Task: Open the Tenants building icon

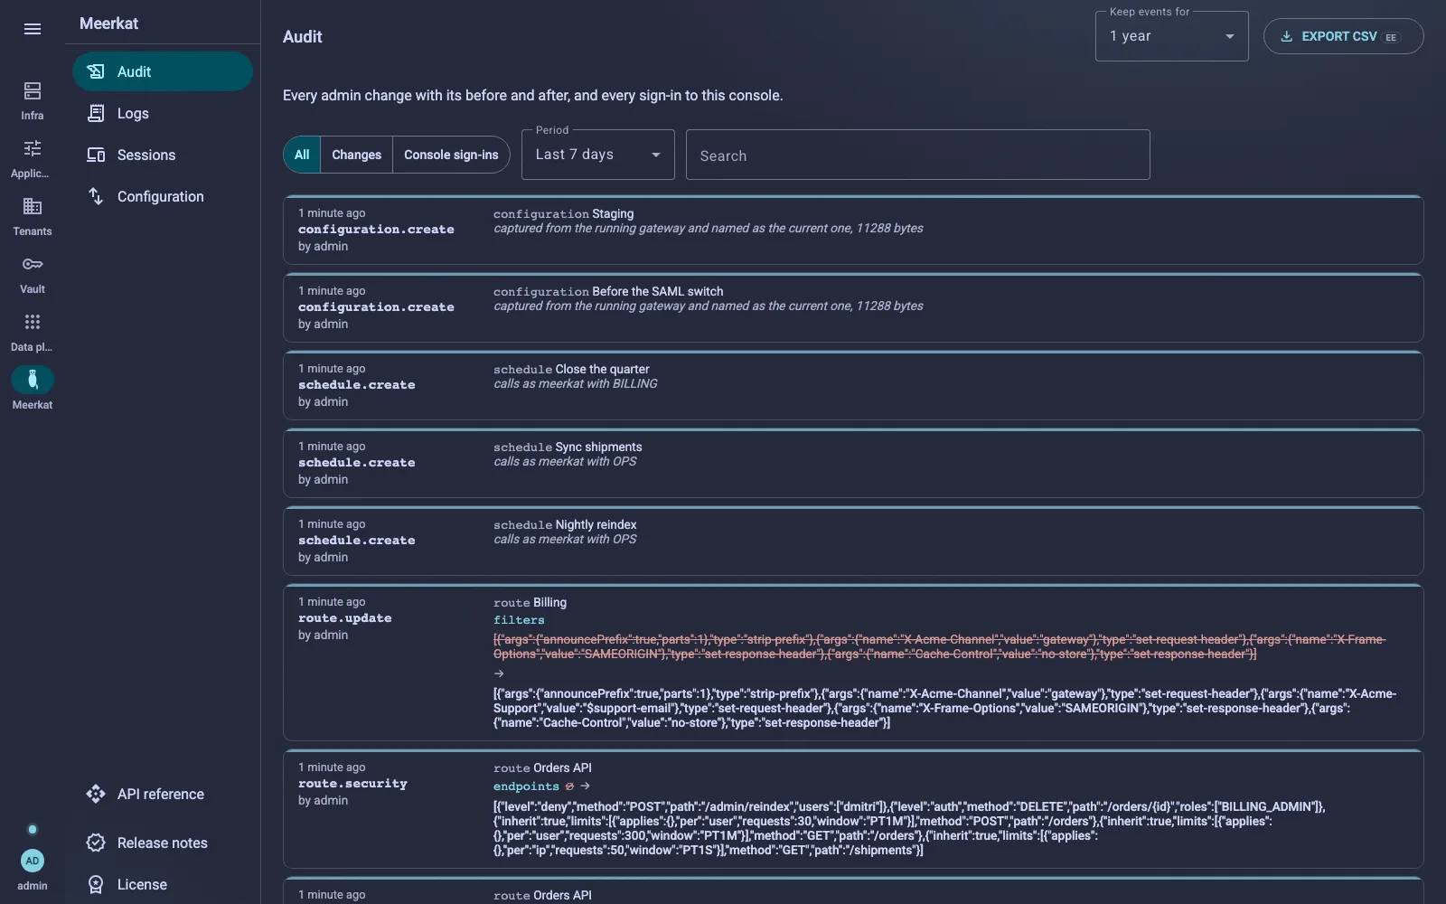Action: tap(33, 206)
